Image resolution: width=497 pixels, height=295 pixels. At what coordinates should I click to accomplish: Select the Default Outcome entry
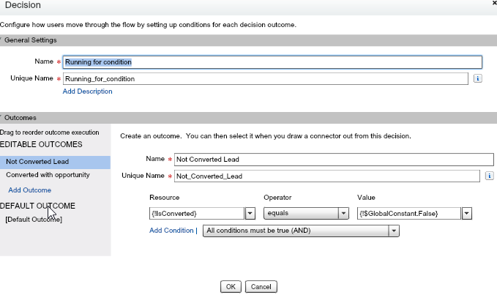(x=34, y=220)
